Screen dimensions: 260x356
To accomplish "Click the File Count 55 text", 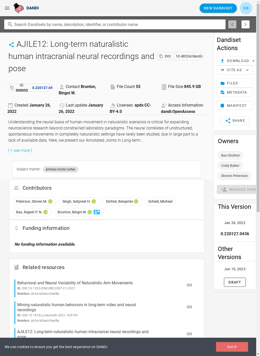I will (x=128, y=87).
